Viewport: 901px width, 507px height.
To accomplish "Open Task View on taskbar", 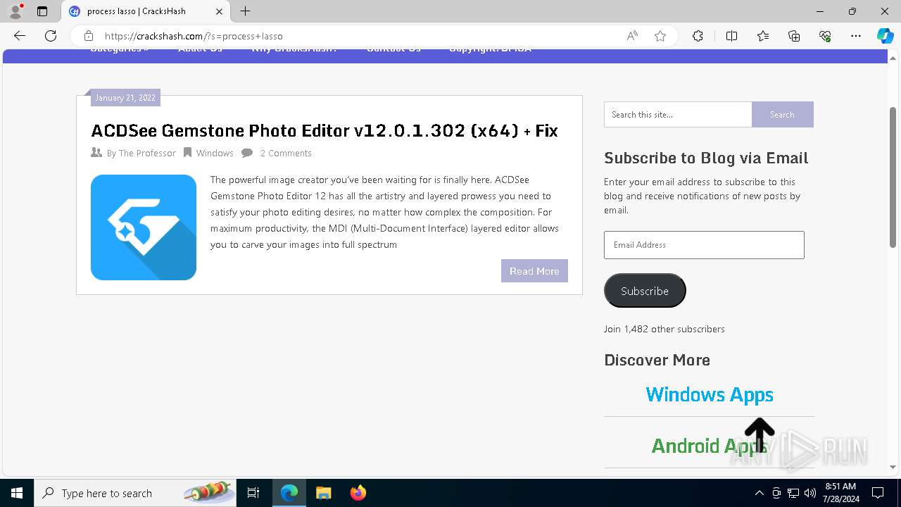I will point(253,493).
